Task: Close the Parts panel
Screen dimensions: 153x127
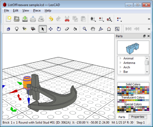Action: point(149,36)
